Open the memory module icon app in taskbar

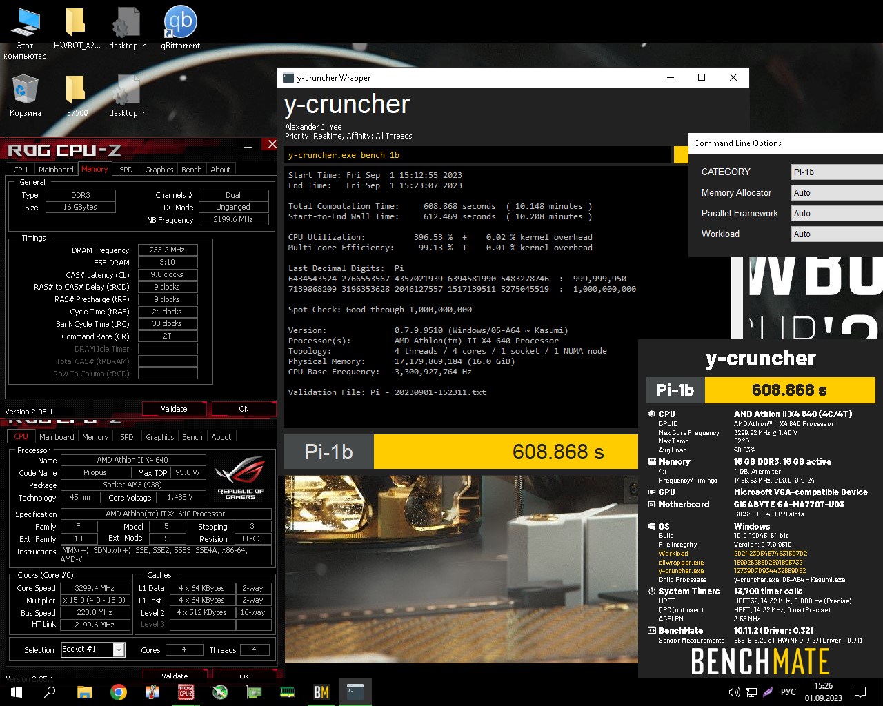287,692
